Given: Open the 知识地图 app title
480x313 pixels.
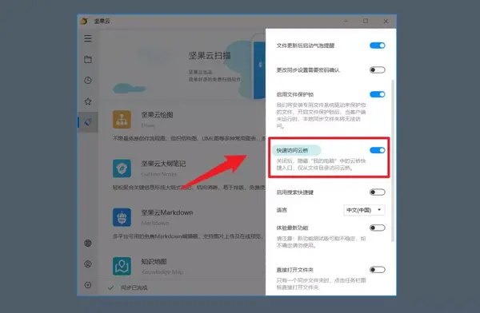Looking at the screenshot, I should coord(154,261).
